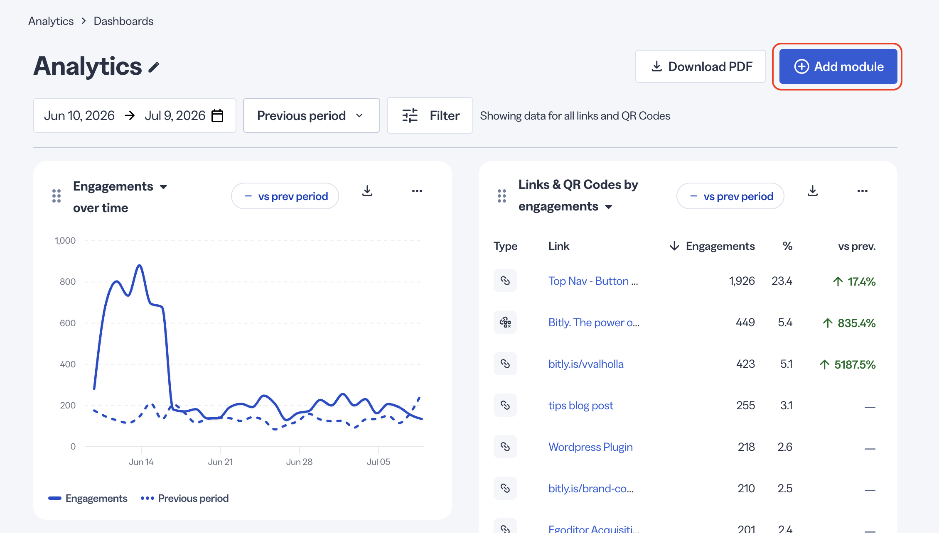The image size is (939, 533).
Task: Open the Top Nav - Button link
Action: tap(593, 281)
